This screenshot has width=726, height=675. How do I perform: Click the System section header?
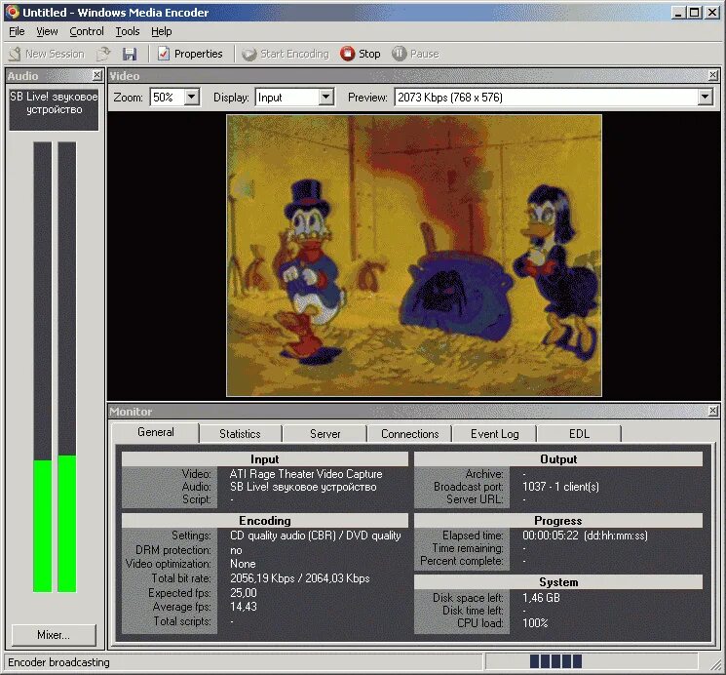(x=558, y=581)
